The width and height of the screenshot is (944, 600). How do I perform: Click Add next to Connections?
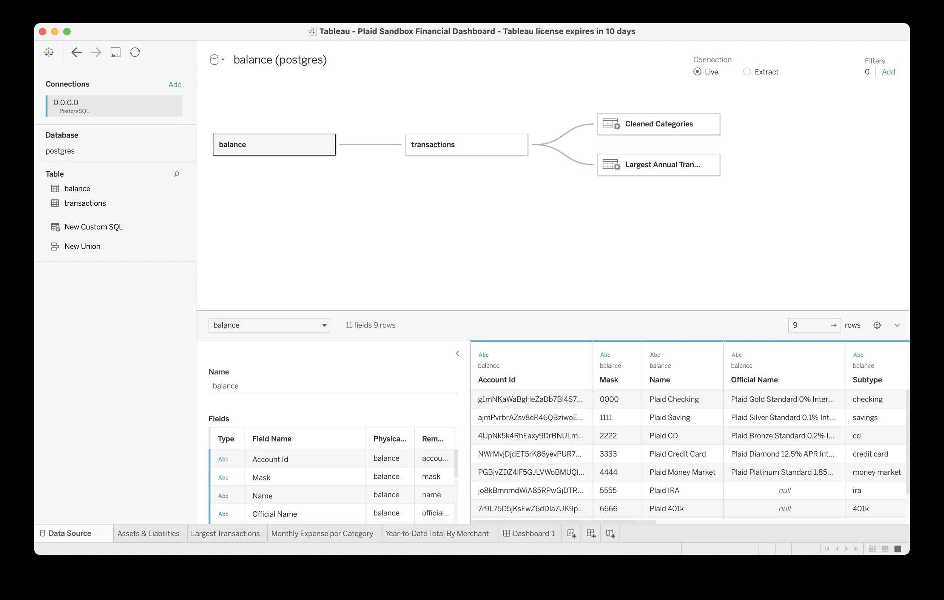(175, 84)
